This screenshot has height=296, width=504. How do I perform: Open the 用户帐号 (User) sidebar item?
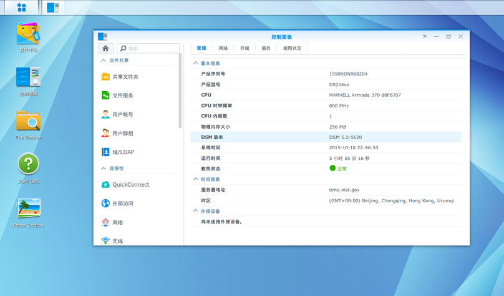122,115
